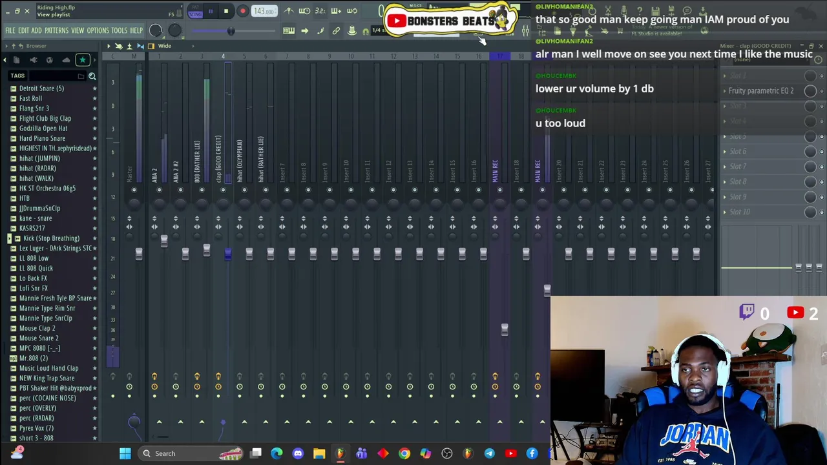Viewport: 827px width, 465px height.
Task: Collapse the Kick (Stop Breathing) folder
Action: pyautogui.click(x=51, y=238)
